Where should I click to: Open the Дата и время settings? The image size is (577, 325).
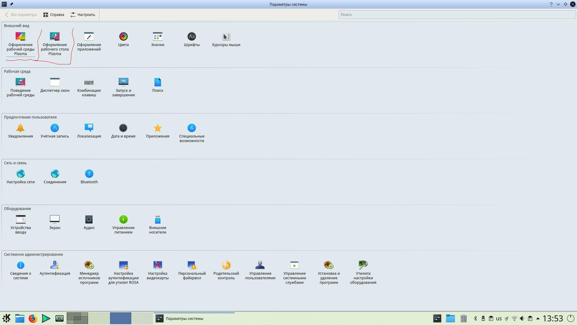pyautogui.click(x=123, y=131)
